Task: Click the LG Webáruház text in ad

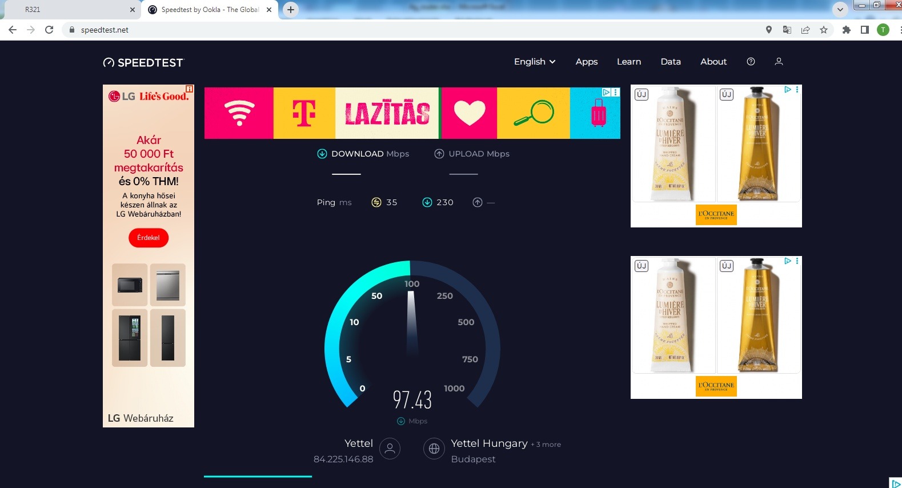Action: click(141, 418)
